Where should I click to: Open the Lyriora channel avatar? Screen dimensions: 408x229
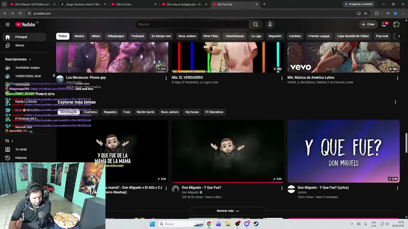291,189
